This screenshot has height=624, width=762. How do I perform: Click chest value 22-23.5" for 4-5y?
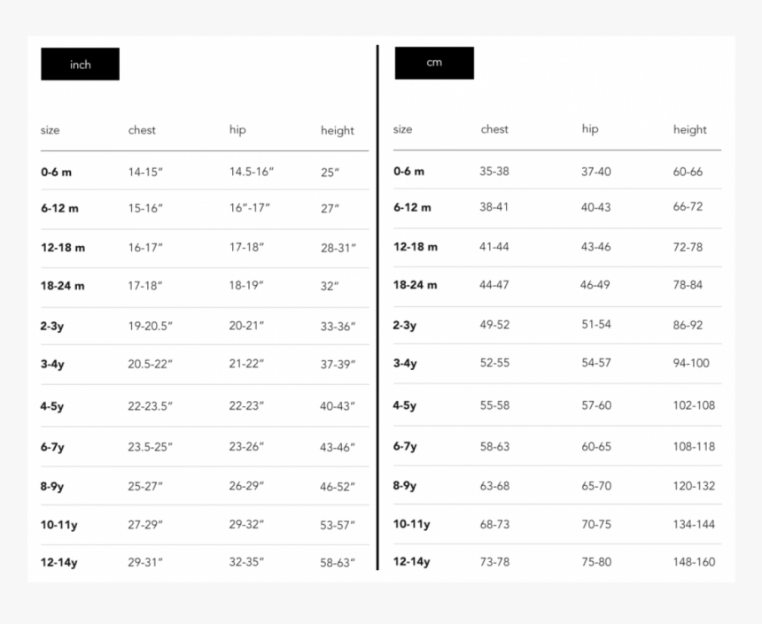(x=150, y=406)
